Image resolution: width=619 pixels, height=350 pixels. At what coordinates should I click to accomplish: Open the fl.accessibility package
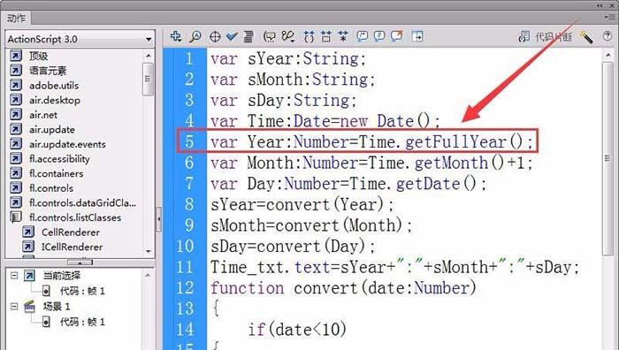click(59, 158)
